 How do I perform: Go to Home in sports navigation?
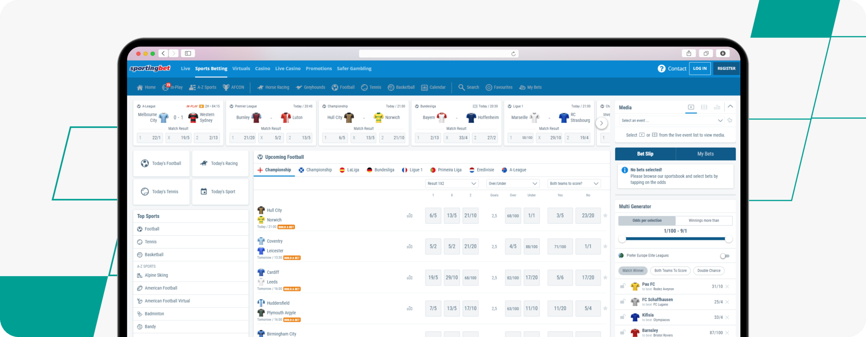point(146,87)
